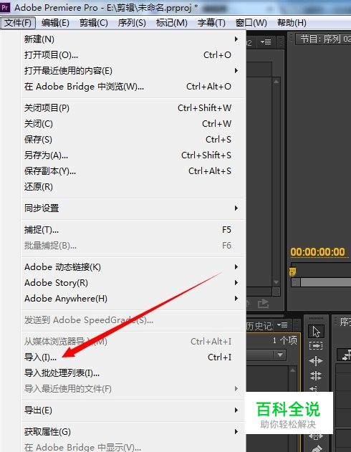Click the '1 个项' item count text
This screenshot has width=351, height=452.
tap(284, 340)
